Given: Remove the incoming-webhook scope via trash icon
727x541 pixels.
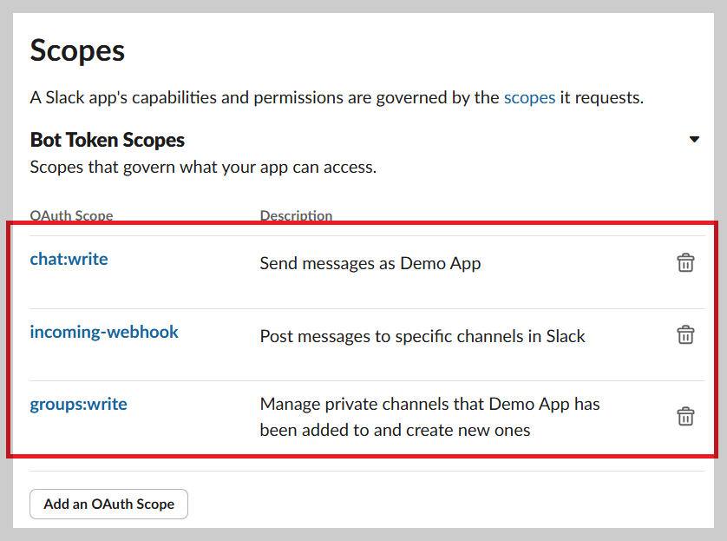Looking at the screenshot, I should tap(685, 334).
